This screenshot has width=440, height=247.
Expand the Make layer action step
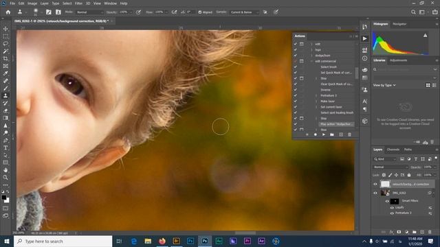[x=316, y=102]
